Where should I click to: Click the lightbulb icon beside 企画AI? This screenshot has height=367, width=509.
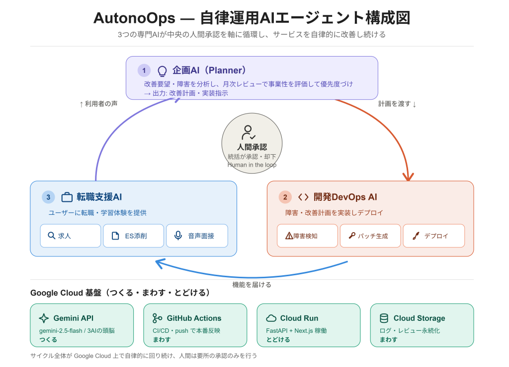tap(162, 70)
